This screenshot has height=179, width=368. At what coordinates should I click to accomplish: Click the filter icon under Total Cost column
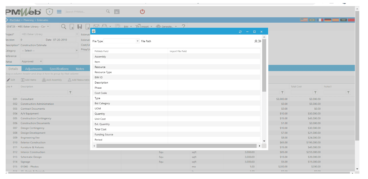(x=315, y=92)
